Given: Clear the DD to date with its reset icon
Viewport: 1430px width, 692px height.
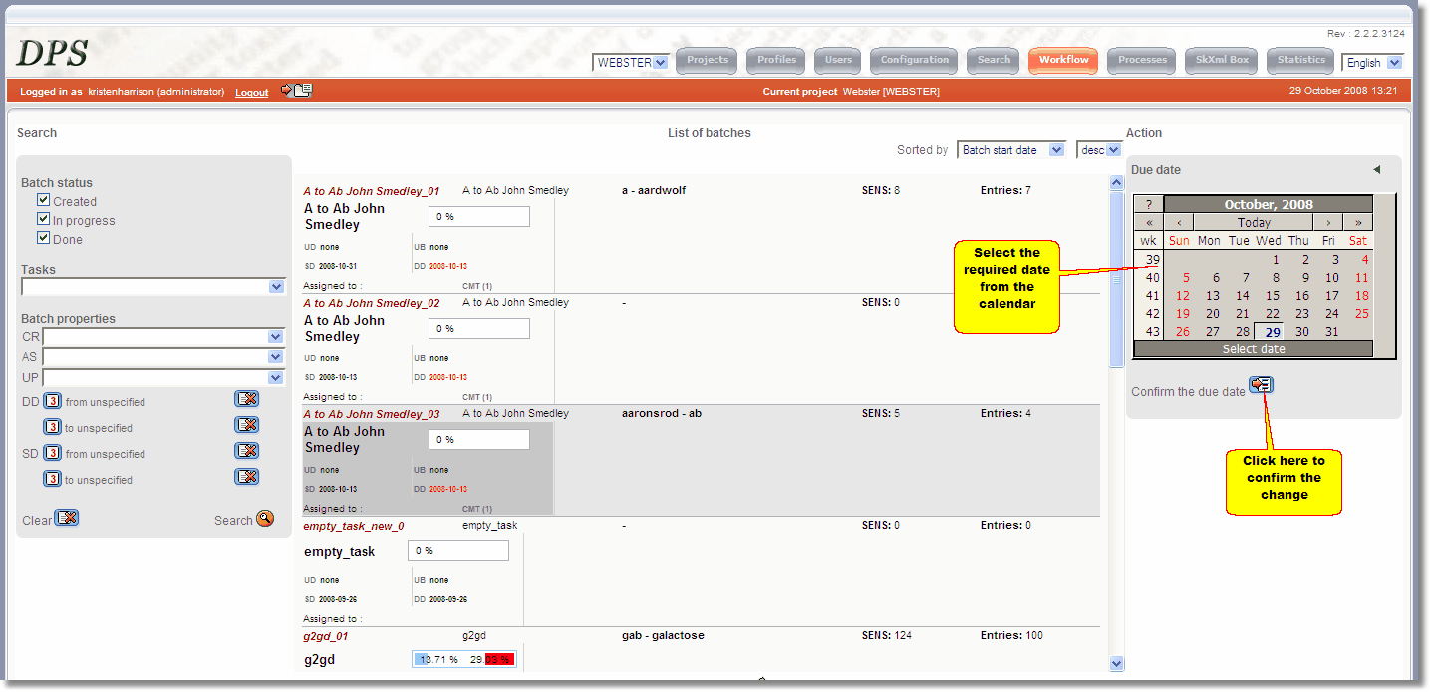Looking at the screenshot, I should 246,425.
